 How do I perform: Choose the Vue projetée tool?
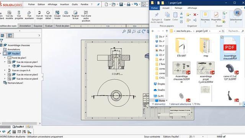click(x=19, y=15)
